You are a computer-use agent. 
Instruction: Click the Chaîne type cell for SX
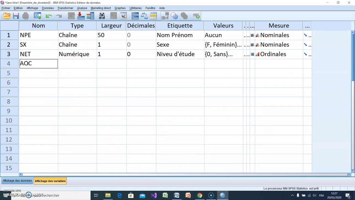pyautogui.click(x=77, y=44)
